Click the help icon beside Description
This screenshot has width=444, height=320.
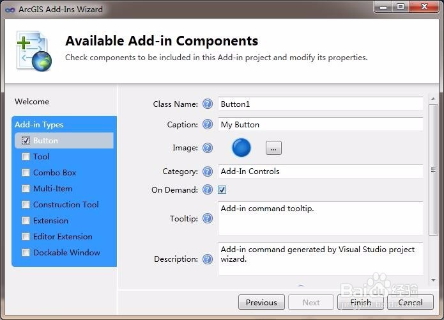coord(208,259)
